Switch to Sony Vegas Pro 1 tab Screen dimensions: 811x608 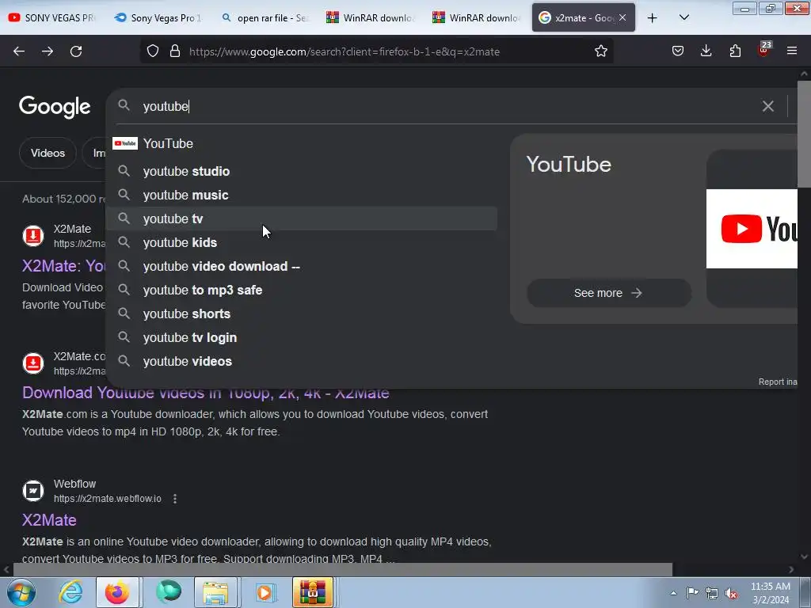coord(158,17)
